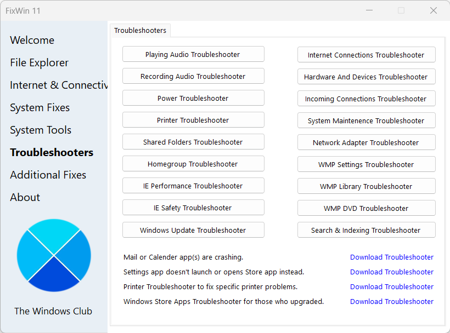
Task: Run Incoming Connections Troubleshooter
Action: point(366,99)
